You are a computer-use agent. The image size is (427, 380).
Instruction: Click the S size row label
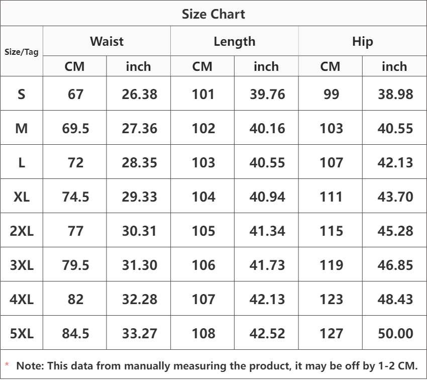22,94
